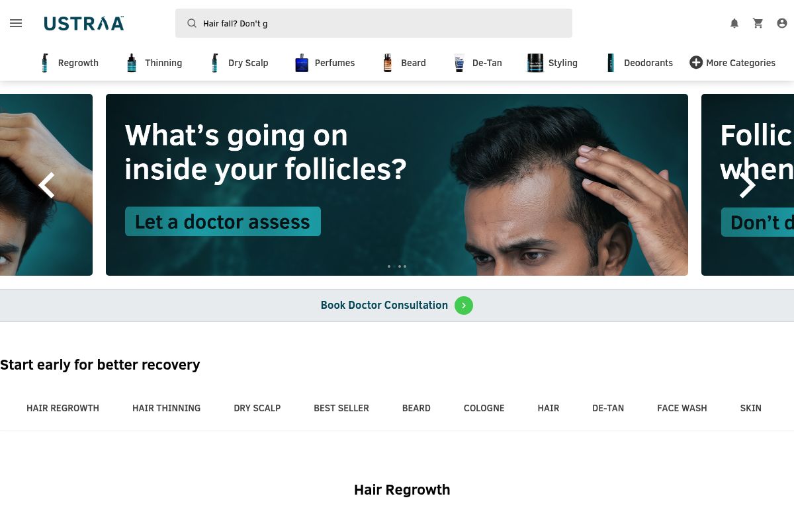Go to the Styling category
Image resolution: width=794 pixels, height=529 pixels.
tap(552, 63)
